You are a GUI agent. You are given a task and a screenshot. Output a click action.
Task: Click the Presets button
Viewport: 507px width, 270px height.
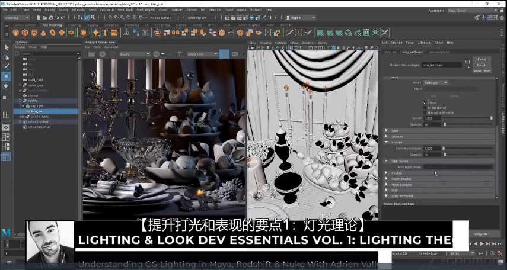pyautogui.click(x=482, y=65)
